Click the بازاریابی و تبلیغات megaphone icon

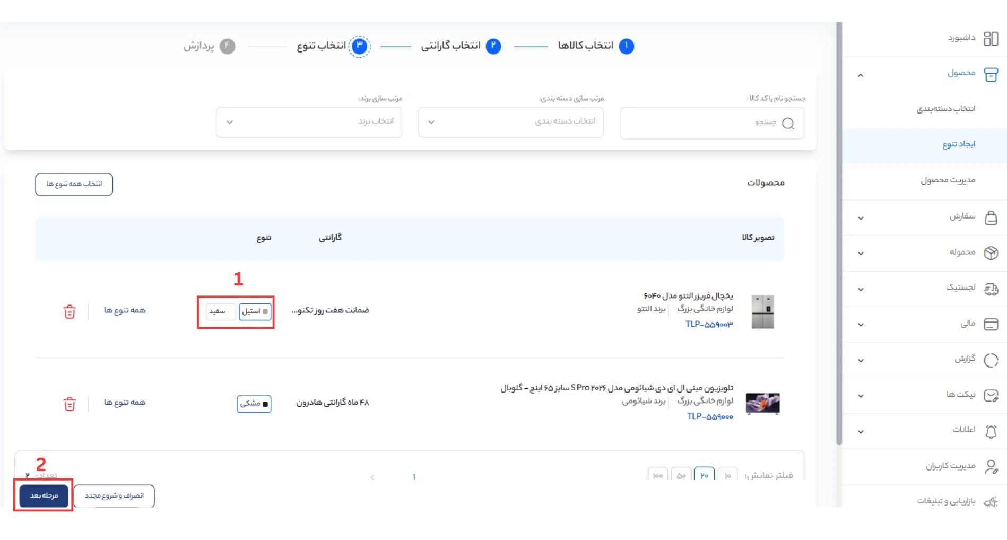point(991,501)
